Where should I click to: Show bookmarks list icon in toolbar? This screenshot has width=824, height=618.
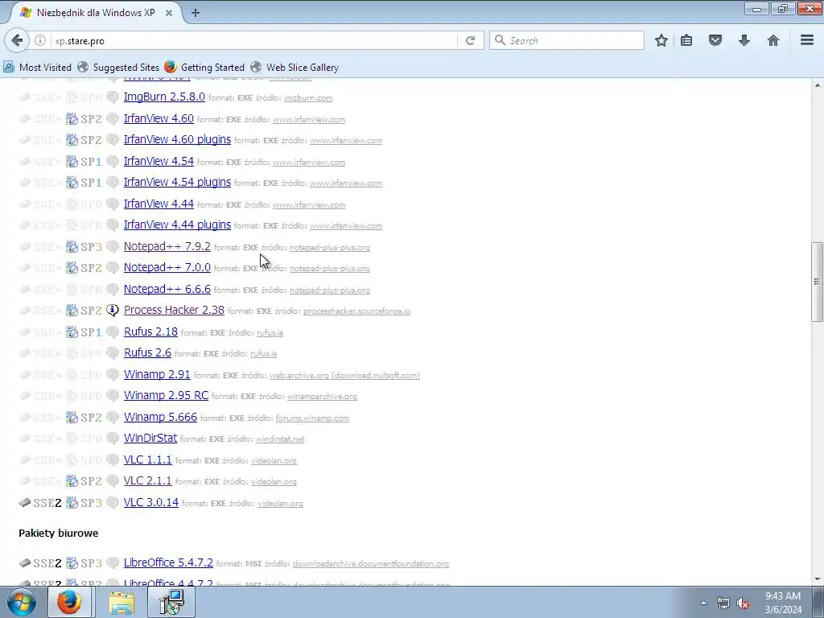click(686, 40)
